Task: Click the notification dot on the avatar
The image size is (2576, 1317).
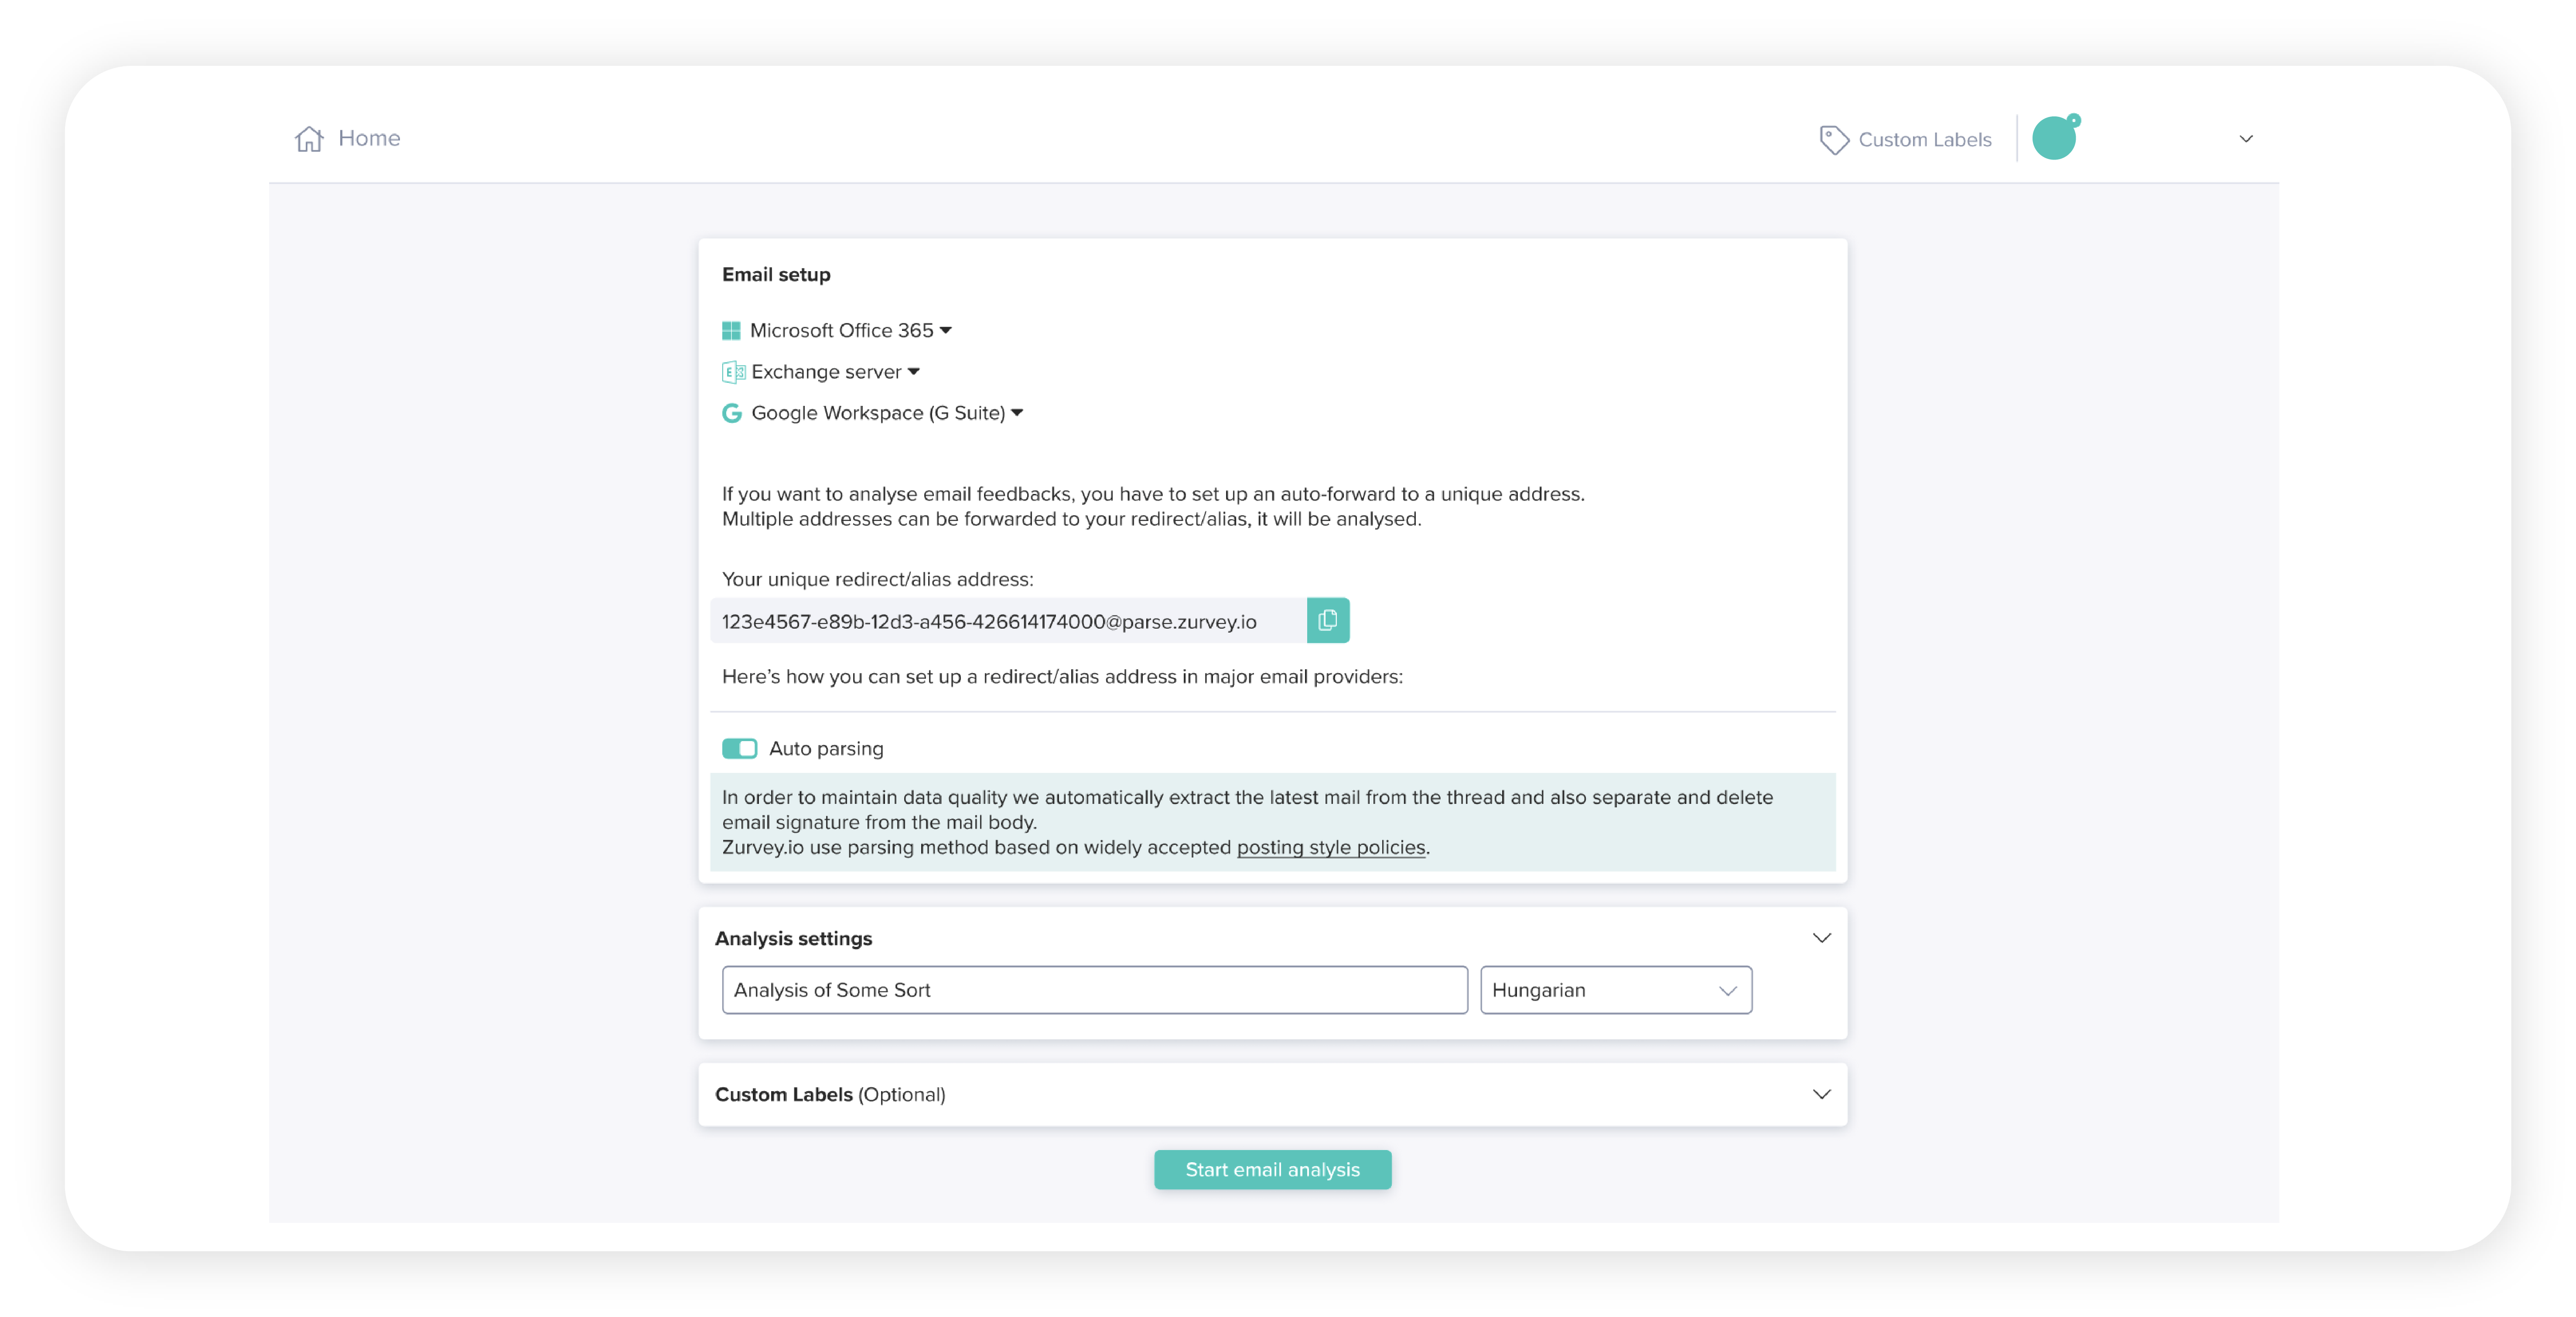Action: pos(2073,120)
